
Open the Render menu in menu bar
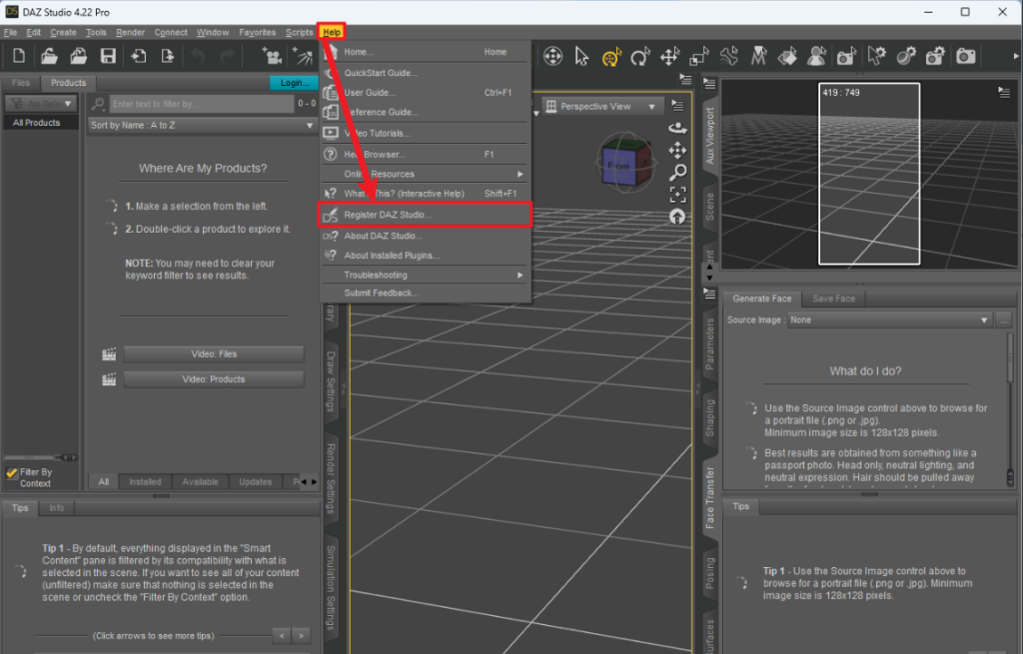[130, 32]
